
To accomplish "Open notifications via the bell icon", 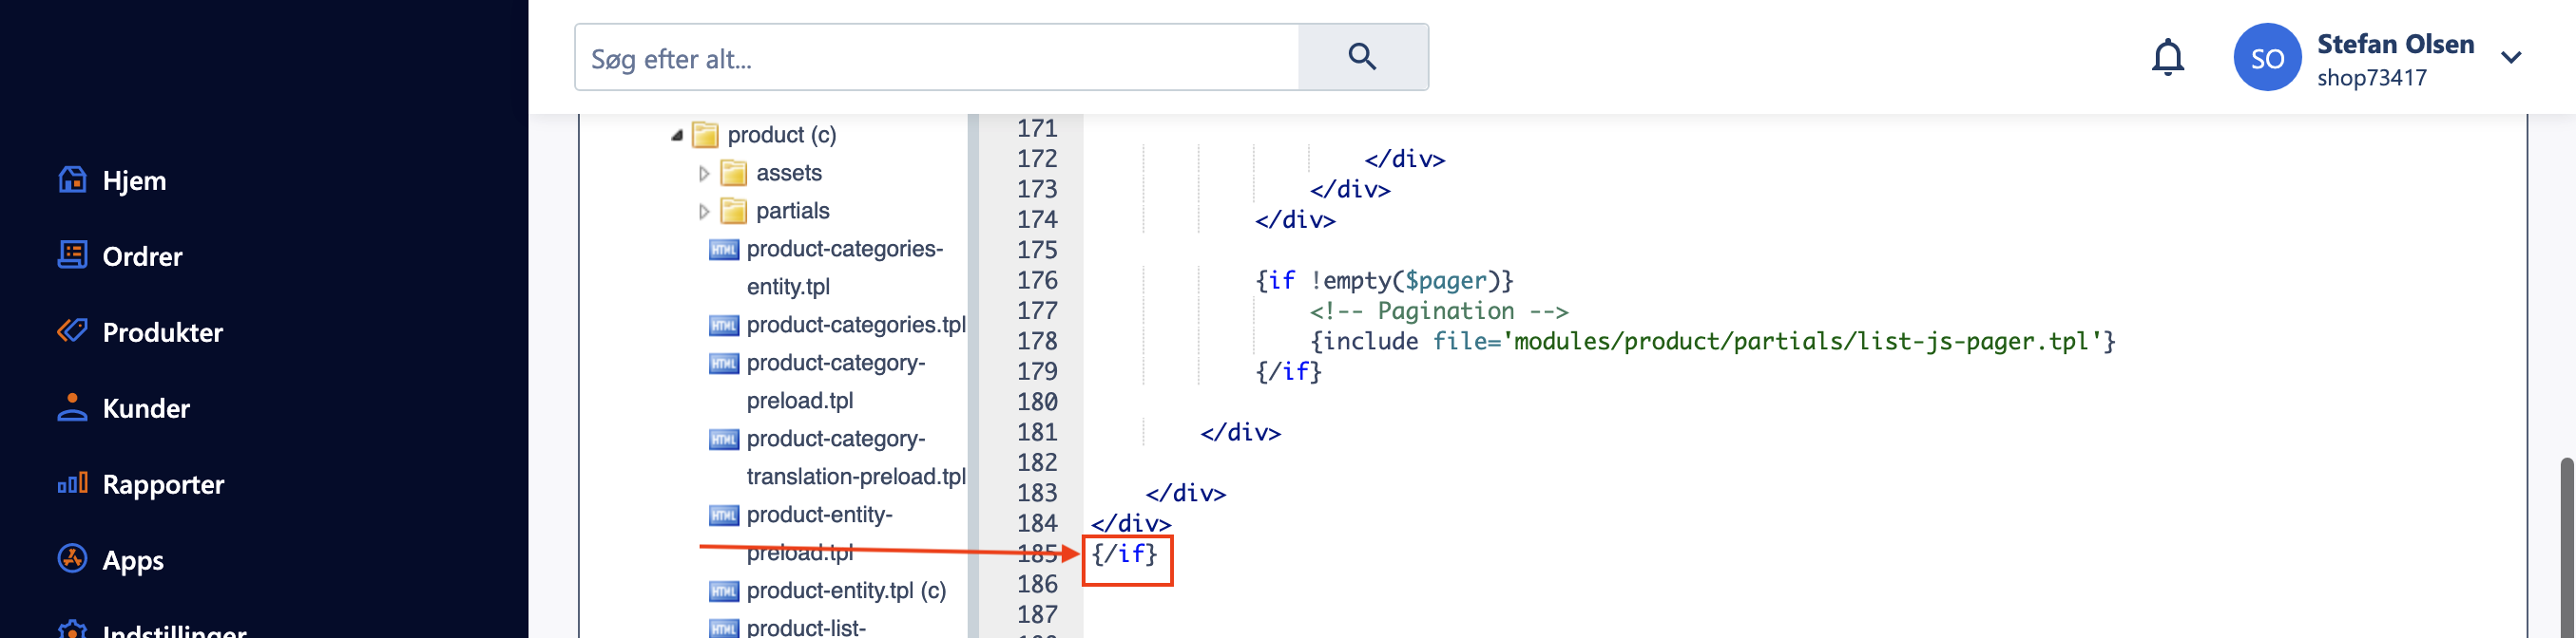I will (2167, 58).
